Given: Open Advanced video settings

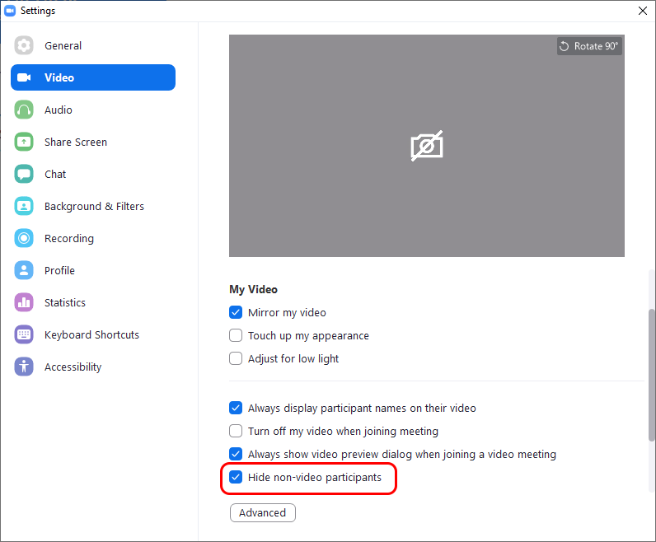Looking at the screenshot, I should point(263,512).
